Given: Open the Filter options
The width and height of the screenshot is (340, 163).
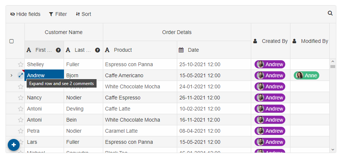Looking at the screenshot, I should 58,14.
